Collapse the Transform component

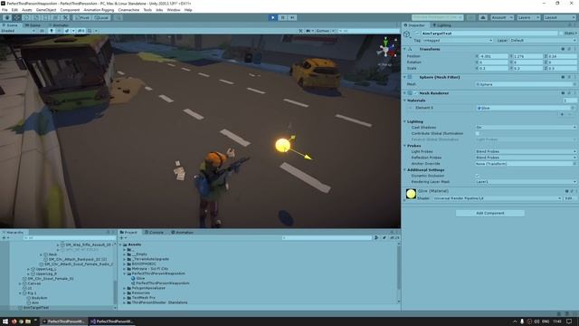tap(404, 49)
